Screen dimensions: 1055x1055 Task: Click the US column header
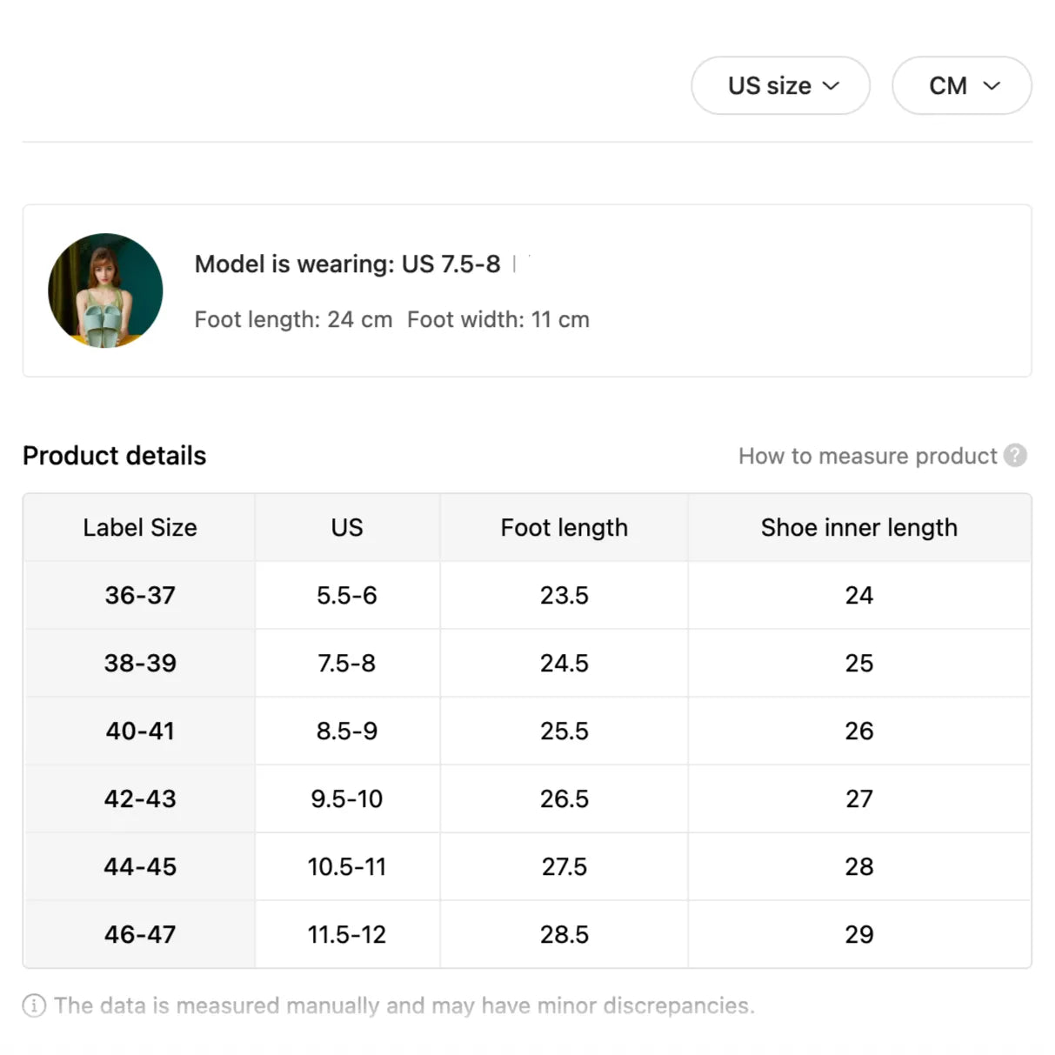[347, 528]
